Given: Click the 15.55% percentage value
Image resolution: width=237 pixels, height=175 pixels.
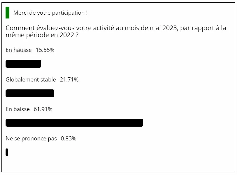Looking at the screenshot, I should coord(45,50).
